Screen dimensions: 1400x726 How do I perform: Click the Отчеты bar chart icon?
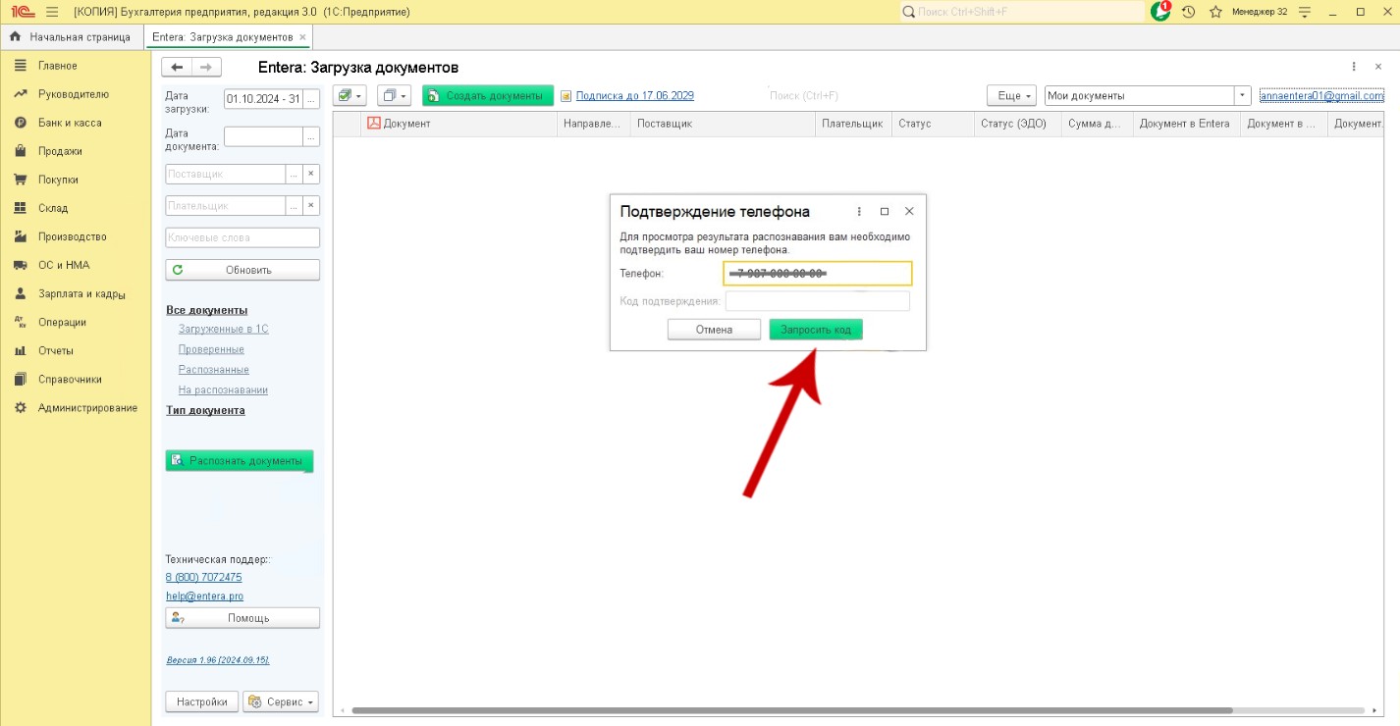pos(20,350)
